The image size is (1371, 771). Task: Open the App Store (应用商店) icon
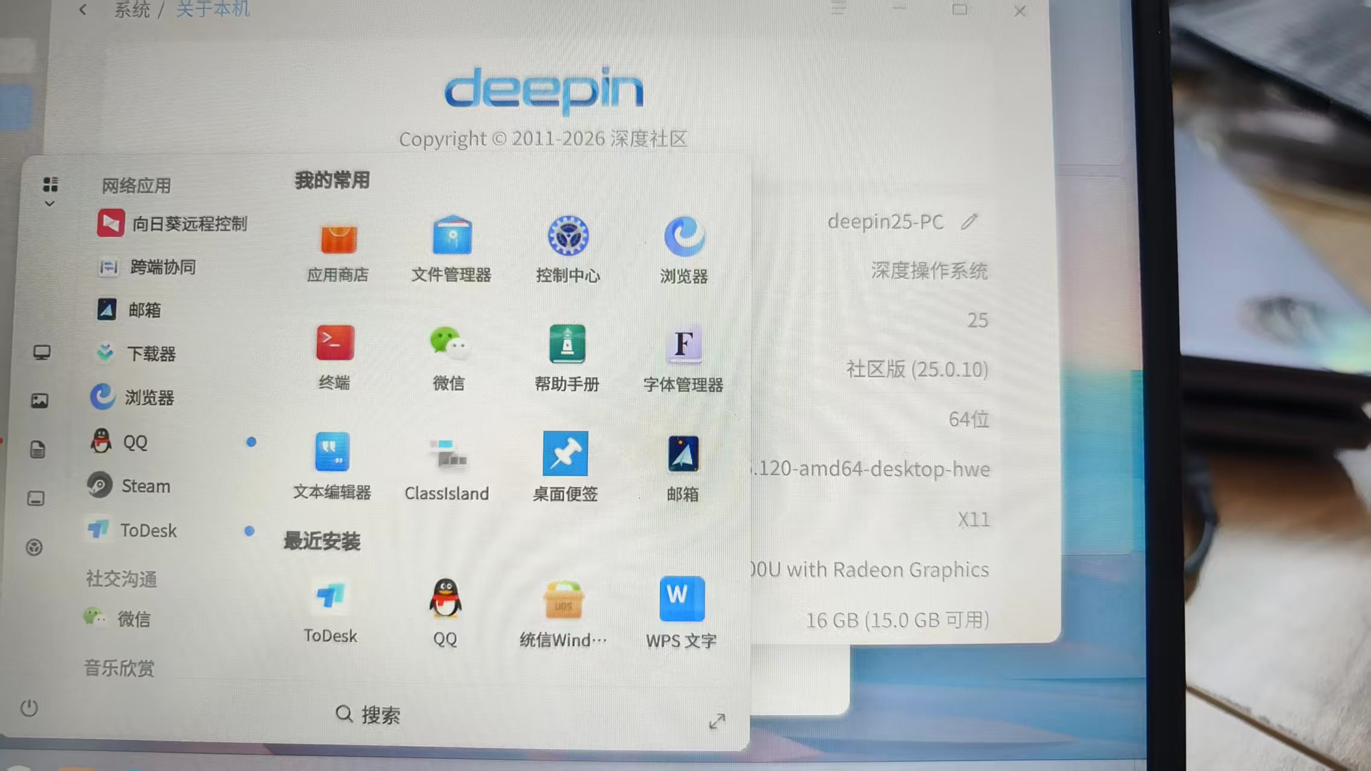click(x=338, y=238)
